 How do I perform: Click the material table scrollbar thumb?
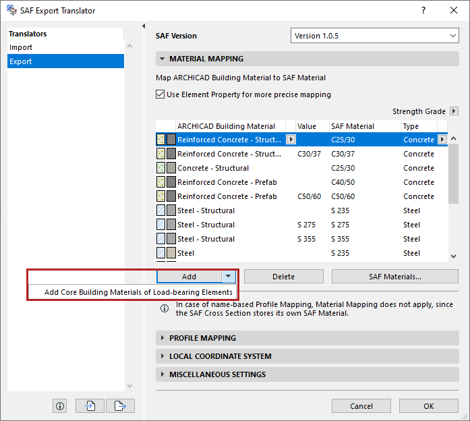(454, 173)
